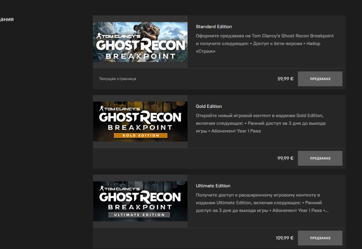Image resolution: width=362 pixels, height=249 pixels.
Task: Pre-order the Standard Edition for 59,99 €
Action: point(320,79)
